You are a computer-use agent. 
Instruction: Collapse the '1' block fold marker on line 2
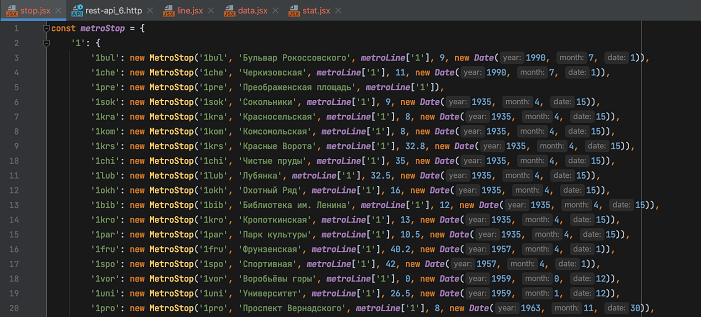pyautogui.click(x=46, y=43)
